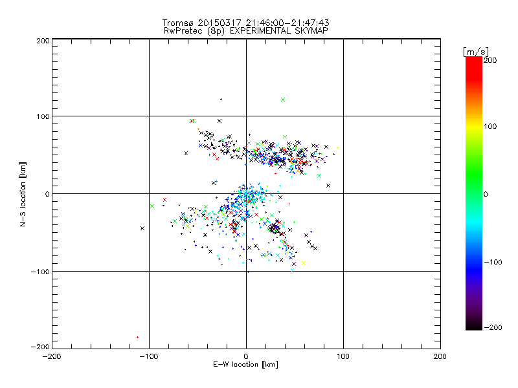
Task: Click the E-W axis tick label '-200'
Action: [52, 356]
